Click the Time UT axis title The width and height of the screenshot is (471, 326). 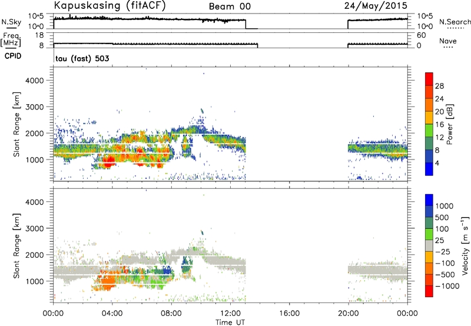coord(230,322)
